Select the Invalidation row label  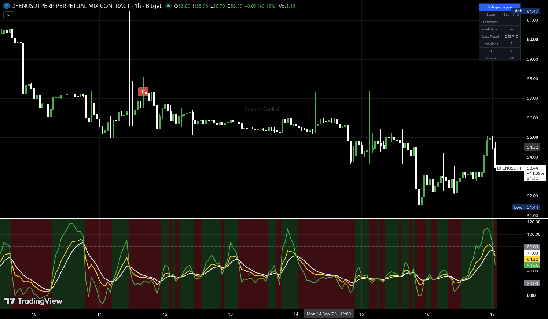[x=490, y=29]
